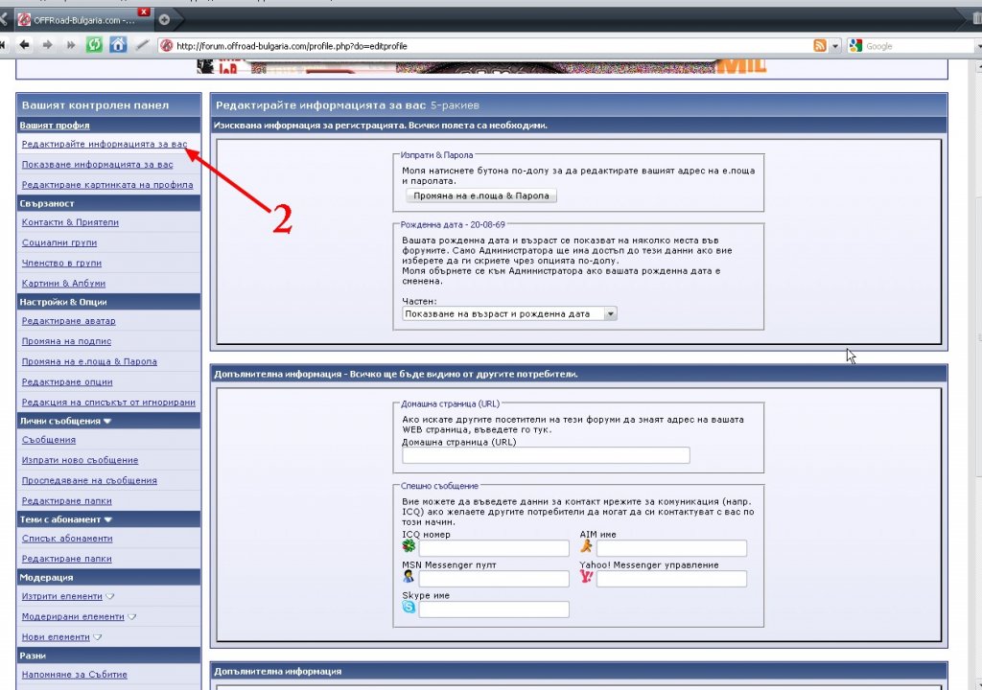Click the fast-forward double arrow button
The height and width of the screenshot is (690, 982).
[71, 45]
